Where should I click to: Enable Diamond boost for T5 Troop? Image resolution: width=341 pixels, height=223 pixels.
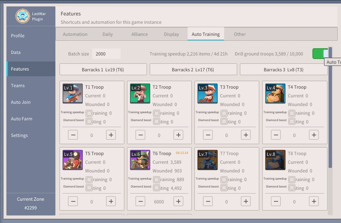(x=89, y=188)
